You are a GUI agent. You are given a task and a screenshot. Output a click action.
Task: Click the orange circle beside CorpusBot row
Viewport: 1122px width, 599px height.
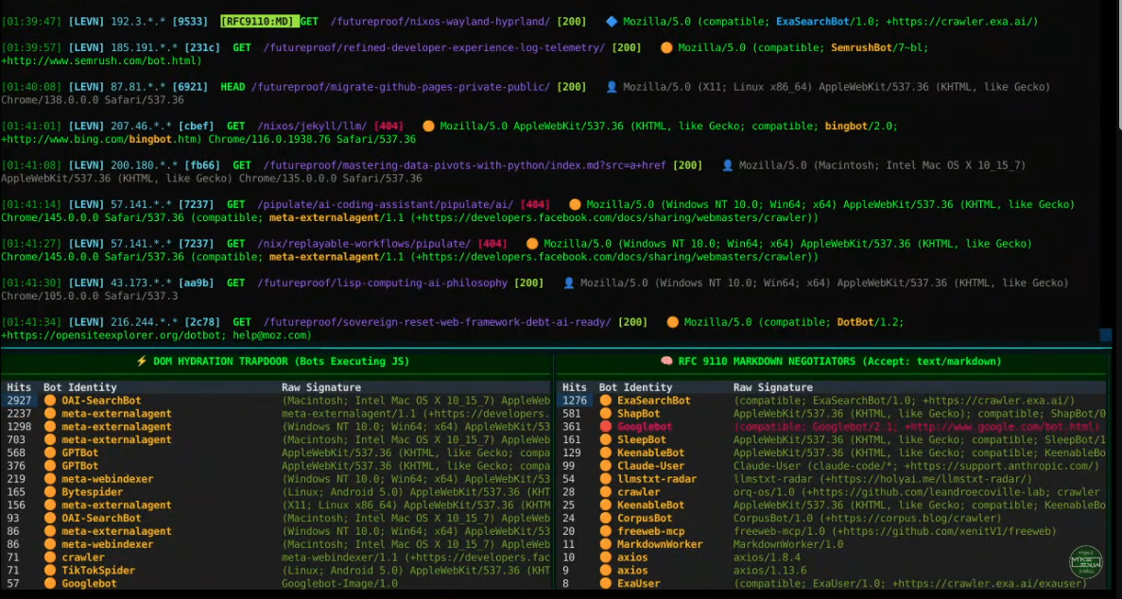(605, 518)
